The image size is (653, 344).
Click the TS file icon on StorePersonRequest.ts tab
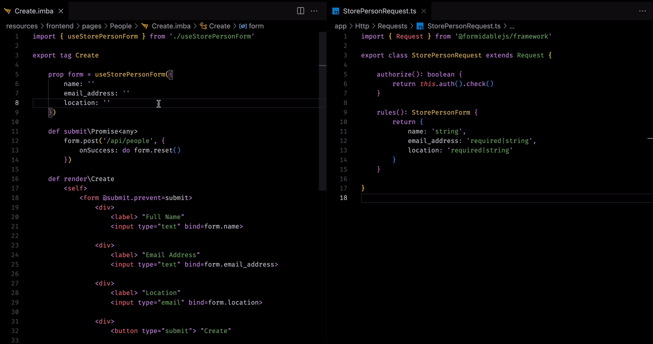pos(336,11)
